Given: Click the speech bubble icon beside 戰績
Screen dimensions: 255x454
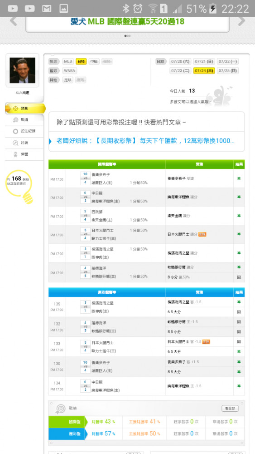Looking at the screenshot, I should 15,119.
